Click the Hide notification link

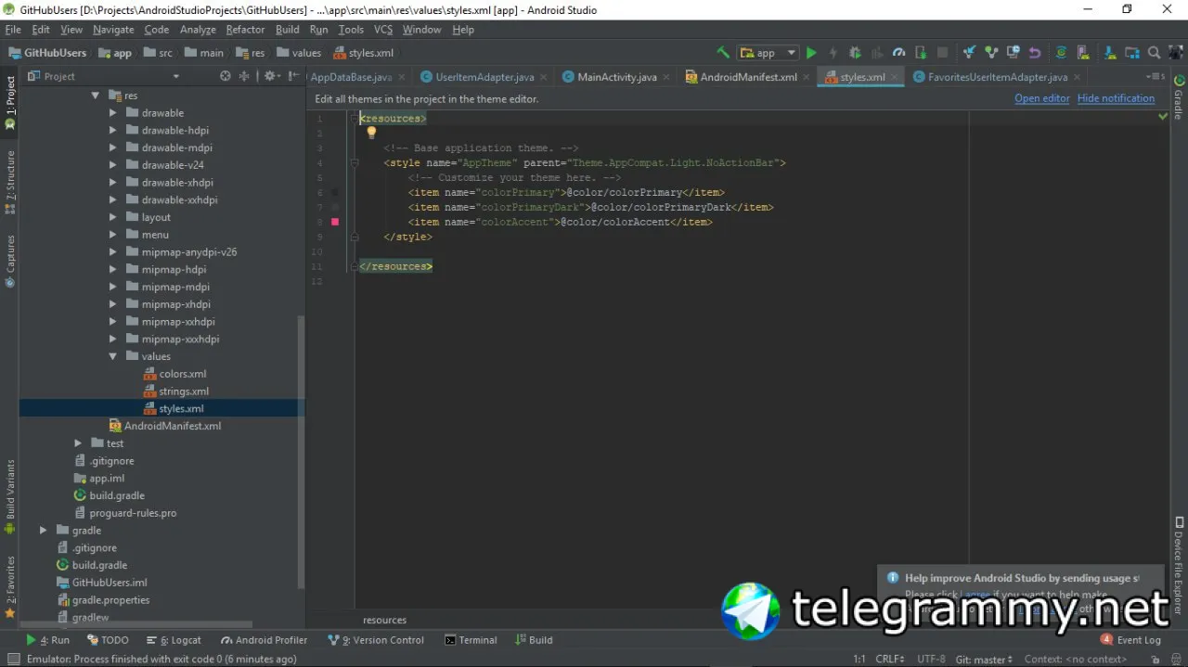[x=1116, y=98]
